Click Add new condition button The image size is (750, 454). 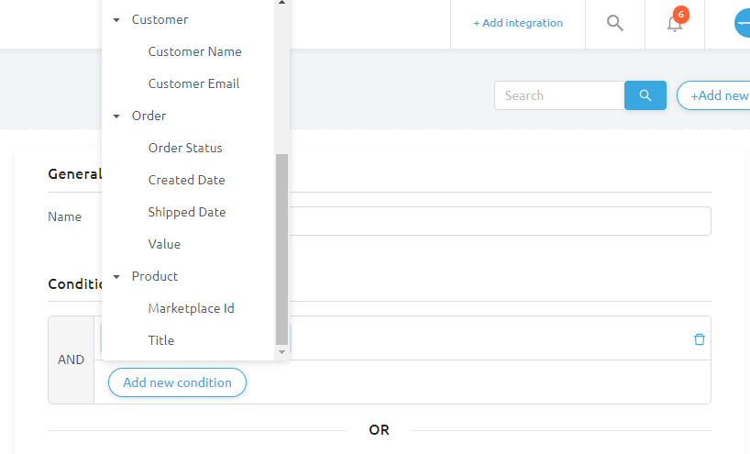[177, 382]
